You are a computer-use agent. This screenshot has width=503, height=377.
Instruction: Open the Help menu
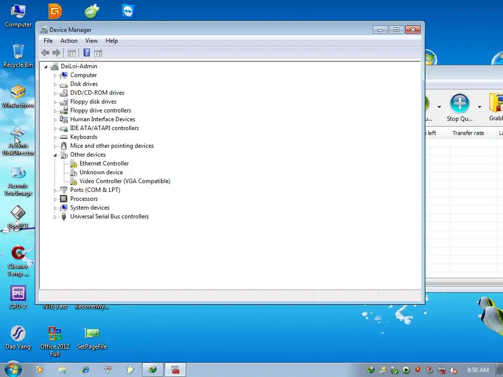pyautogui.click(x=112, y=41)
